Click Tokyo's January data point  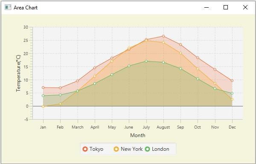coord(43,88)
